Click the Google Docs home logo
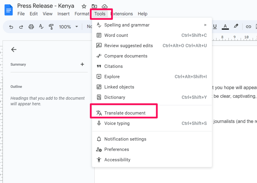 click(9, 10)
